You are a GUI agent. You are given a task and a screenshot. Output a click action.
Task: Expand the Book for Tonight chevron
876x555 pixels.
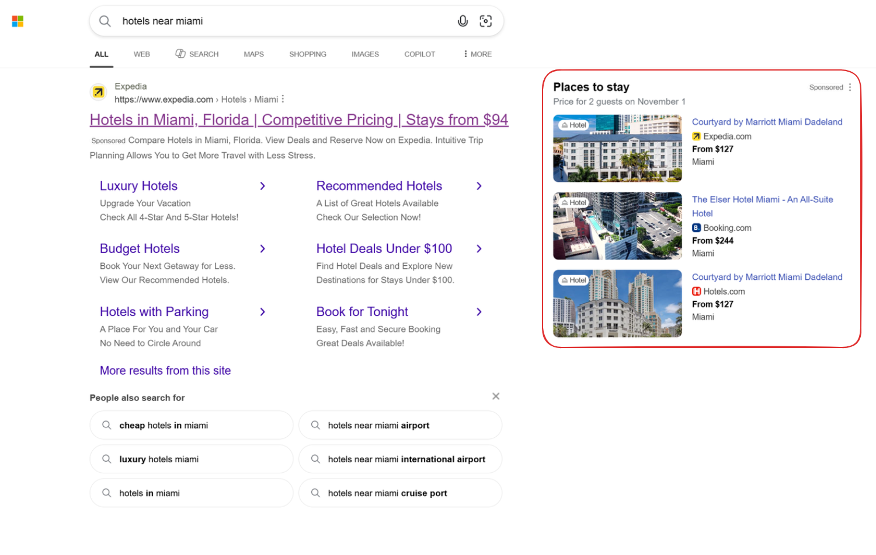[479, 312]
